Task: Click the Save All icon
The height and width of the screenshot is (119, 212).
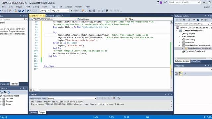Action: pyautogui.click(x=23, y=11)
